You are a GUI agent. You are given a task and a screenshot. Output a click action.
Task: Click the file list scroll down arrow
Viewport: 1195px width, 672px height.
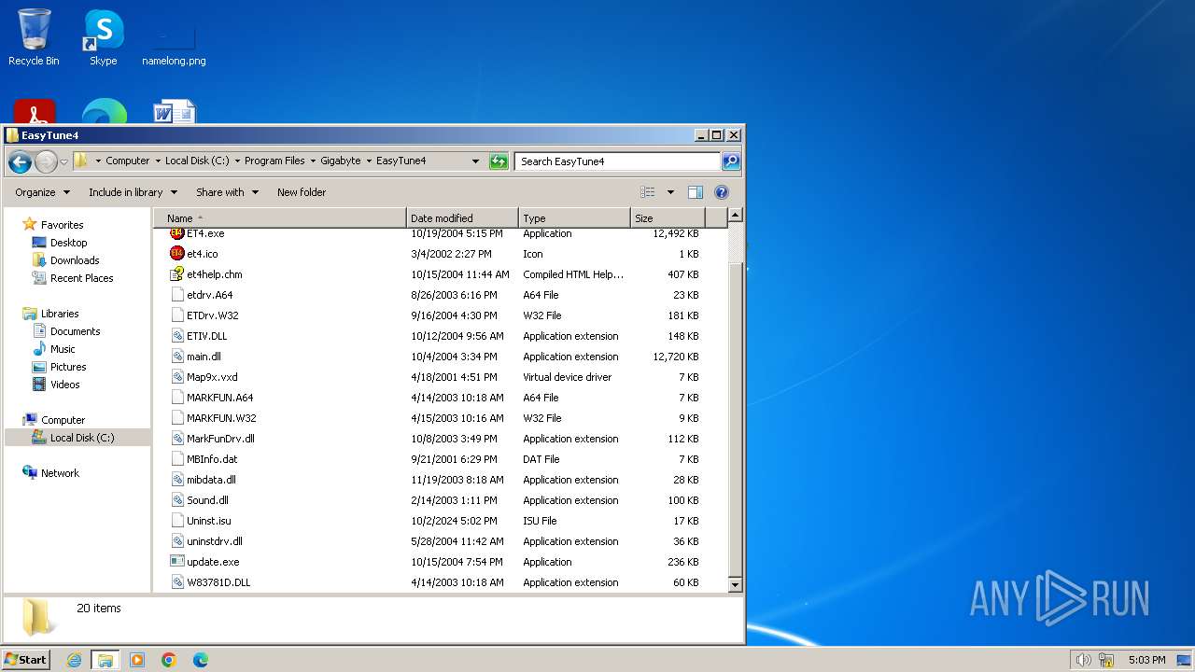pos(735,584)
